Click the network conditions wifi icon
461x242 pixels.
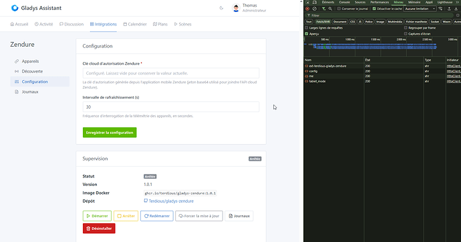coord(440,9)
